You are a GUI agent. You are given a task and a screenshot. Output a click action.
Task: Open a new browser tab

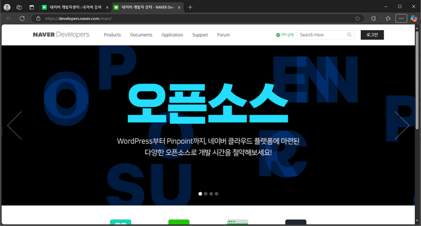click(x=190, y=7)
